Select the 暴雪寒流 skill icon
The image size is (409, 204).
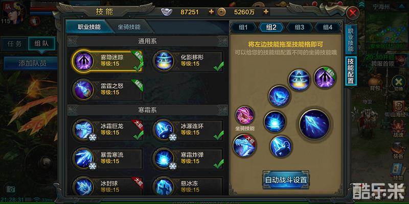[x=83, y=158]
